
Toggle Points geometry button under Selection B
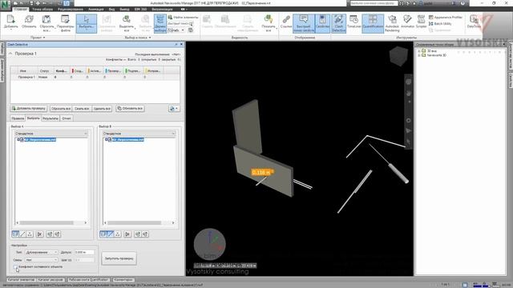click(118, 234)
